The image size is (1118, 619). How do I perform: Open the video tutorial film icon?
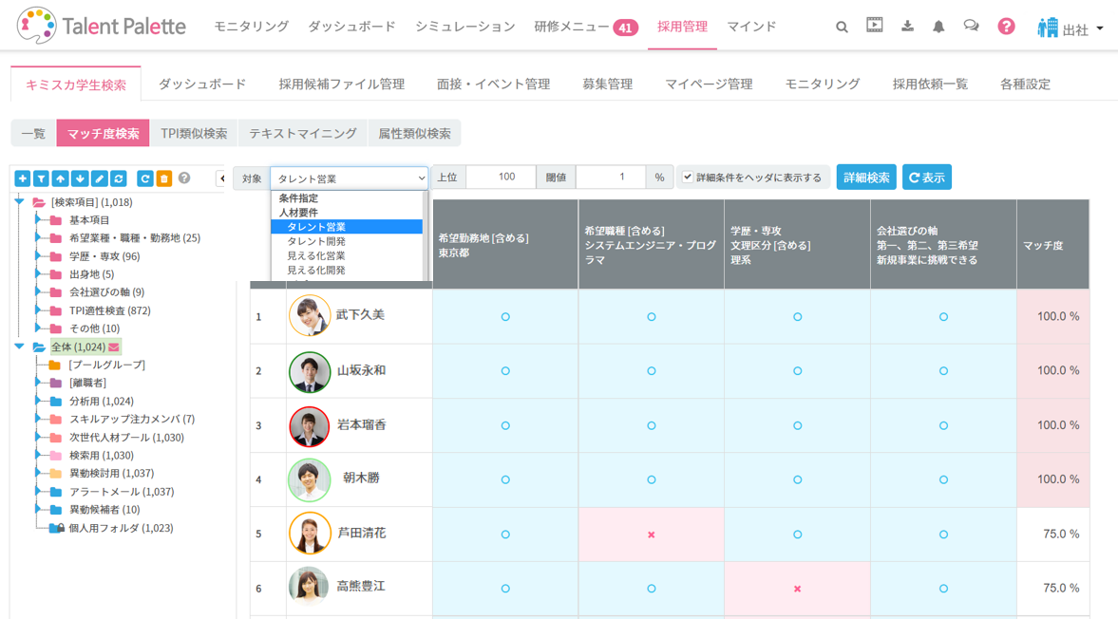pos(875,26)
